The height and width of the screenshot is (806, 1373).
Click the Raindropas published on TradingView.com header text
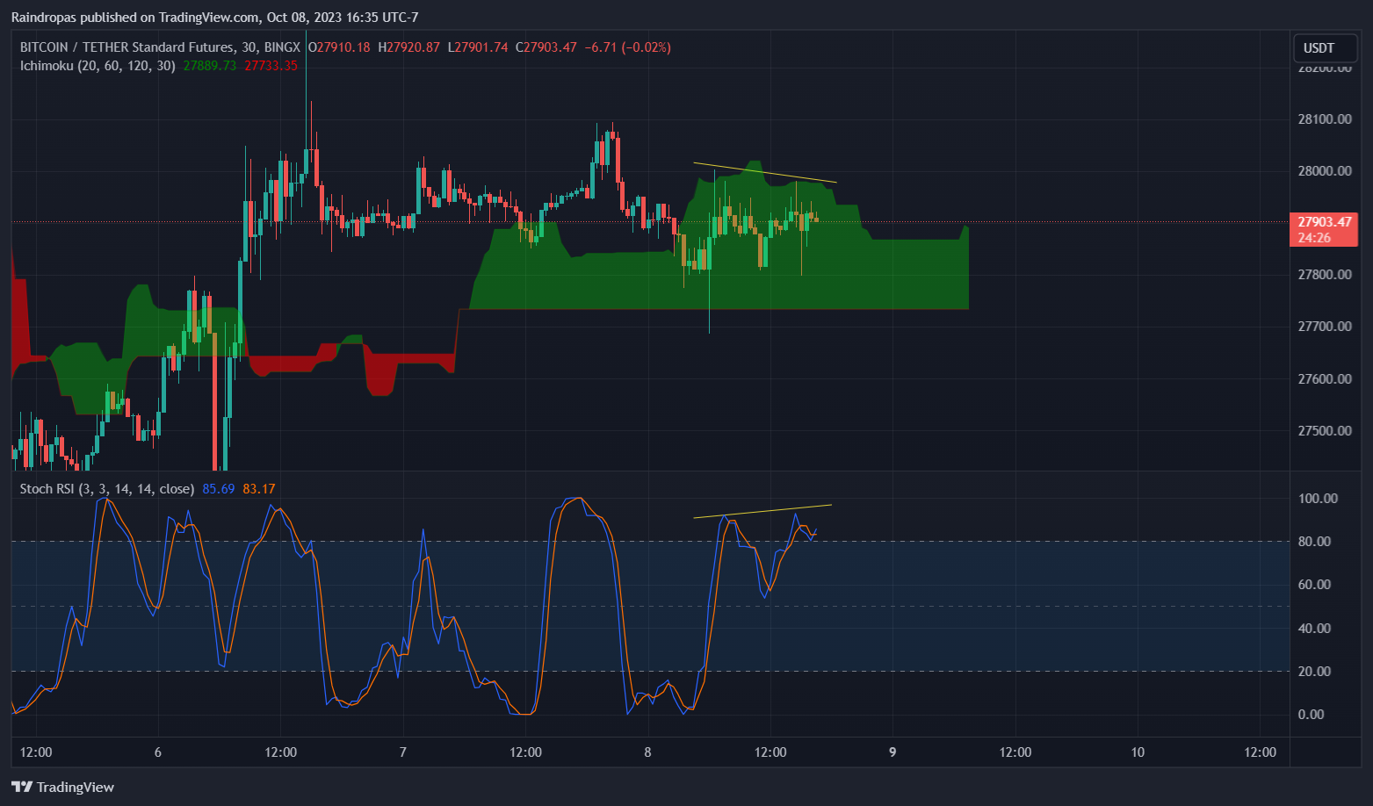tap(214, 18)
